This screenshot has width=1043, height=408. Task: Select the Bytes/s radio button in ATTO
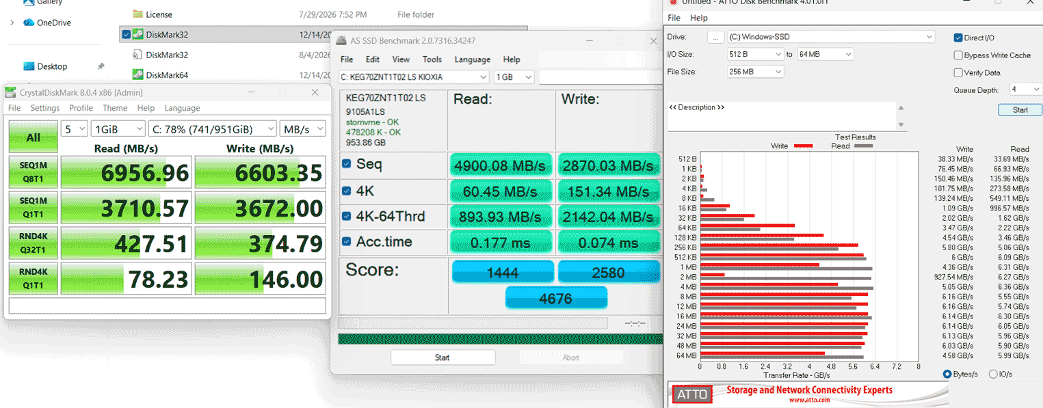tap(947, 374)
